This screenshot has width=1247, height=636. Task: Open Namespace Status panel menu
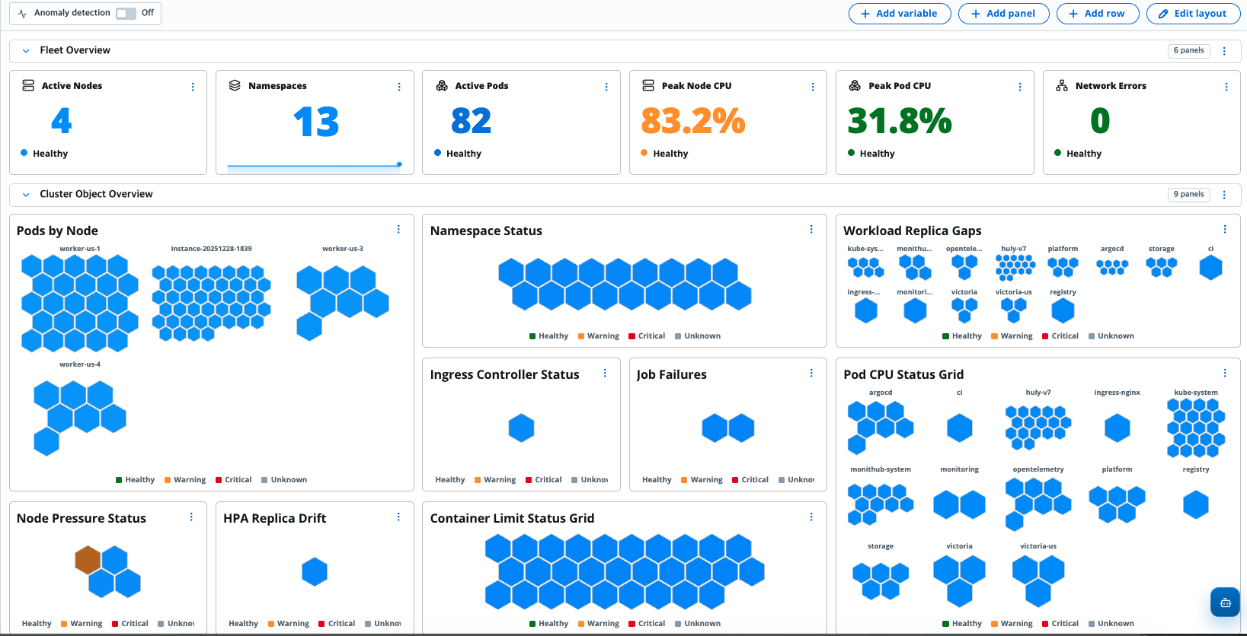[x=811, y=229]
